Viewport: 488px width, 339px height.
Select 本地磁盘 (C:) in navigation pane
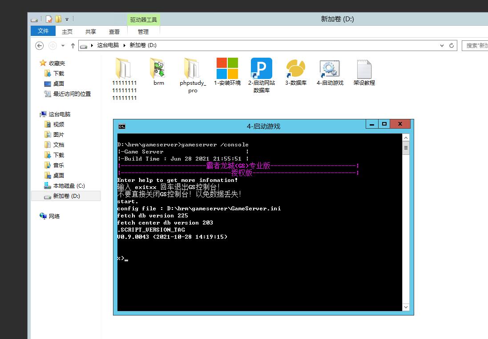tap(69, 186)
